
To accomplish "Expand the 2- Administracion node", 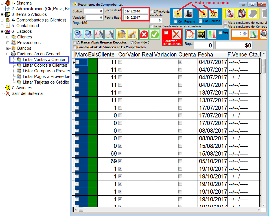I will pos(2,9).
